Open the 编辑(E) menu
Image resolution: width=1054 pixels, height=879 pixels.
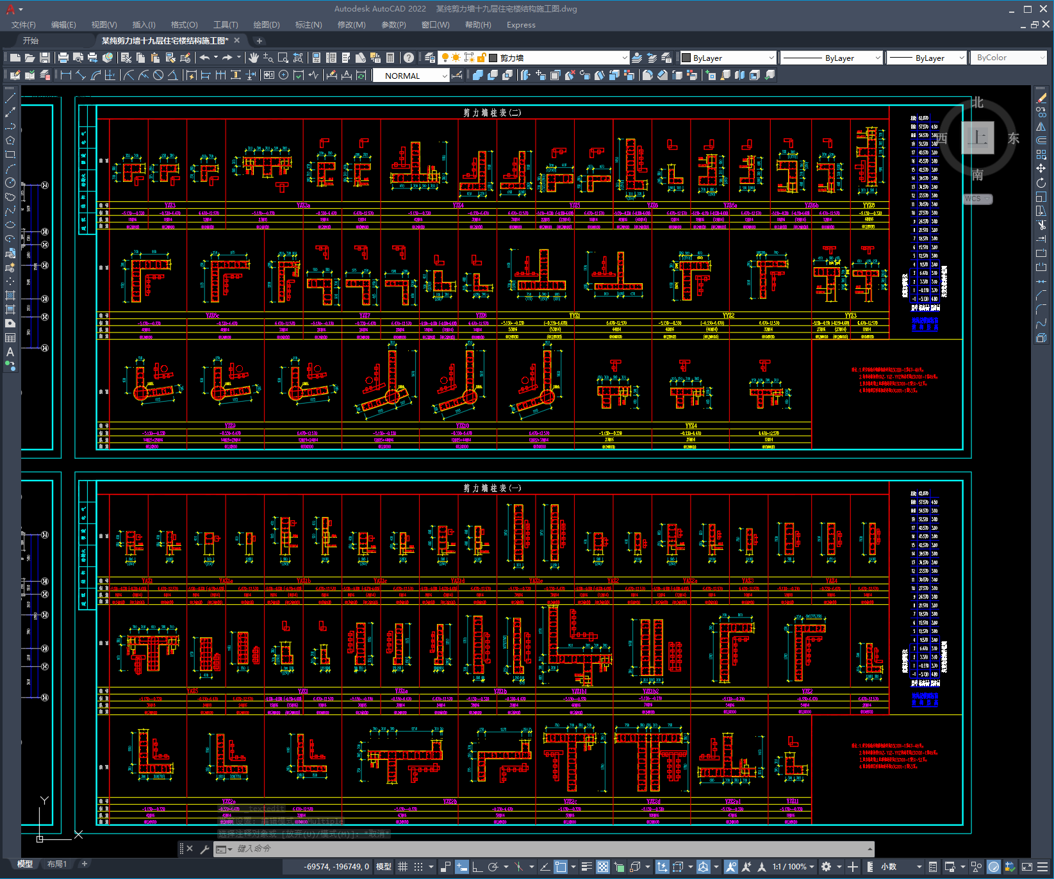coord(63,25)
